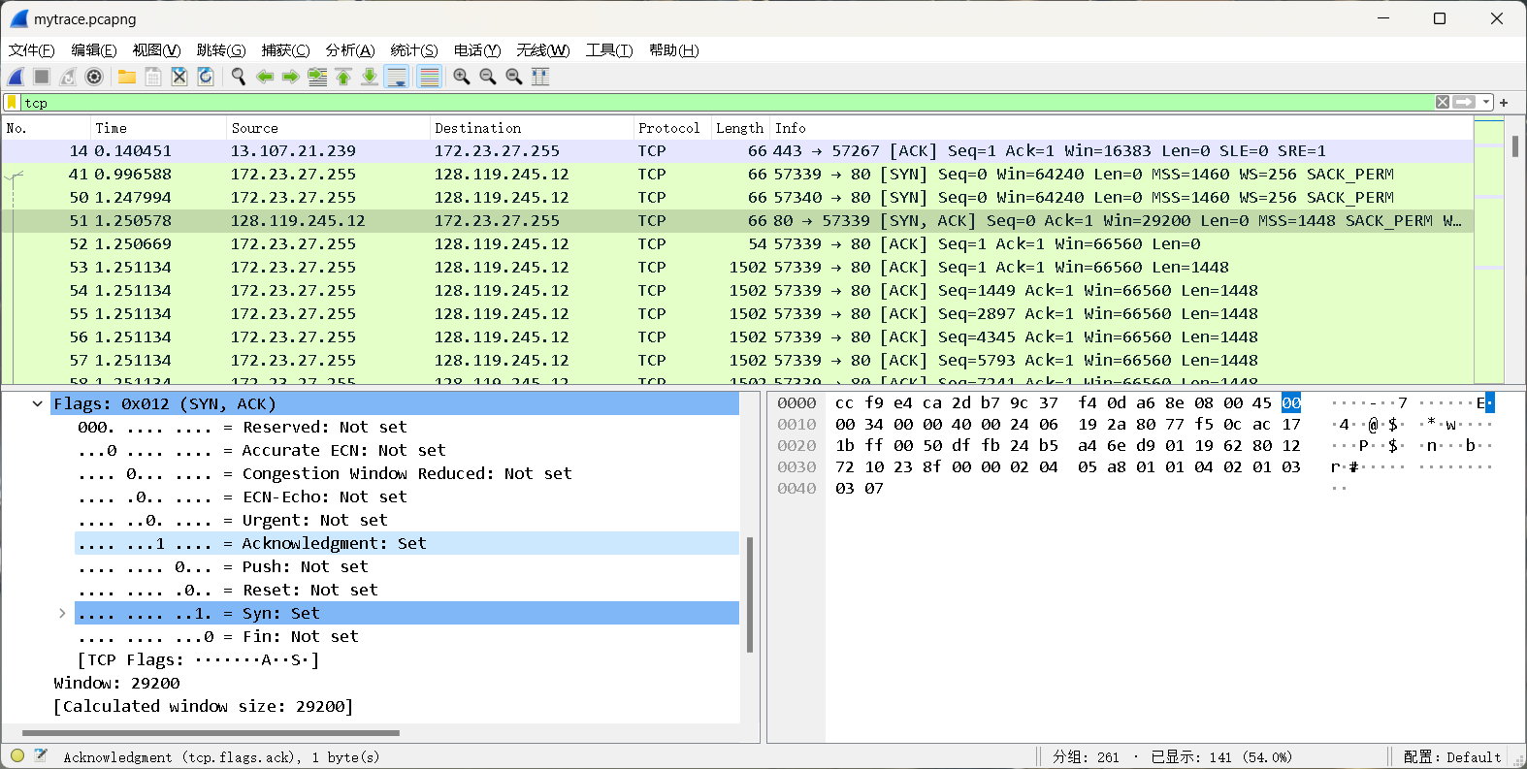Sort by the Destination column header

532,128
